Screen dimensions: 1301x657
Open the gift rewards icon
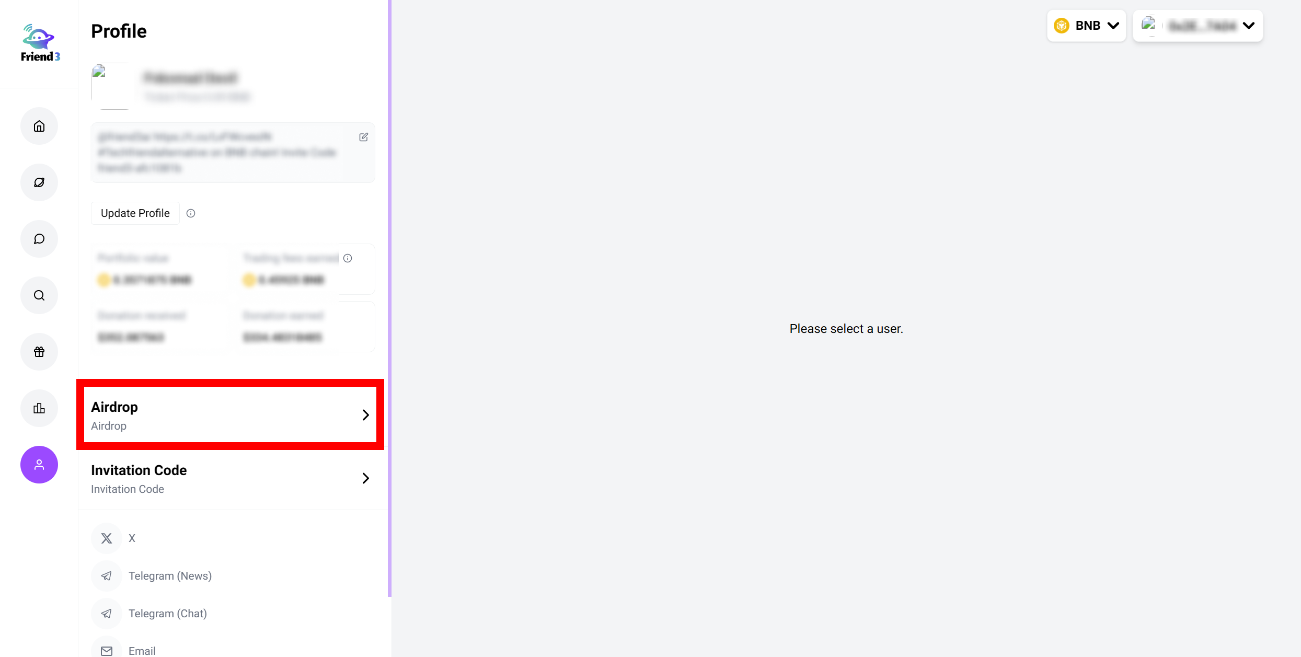pos(39,352)
